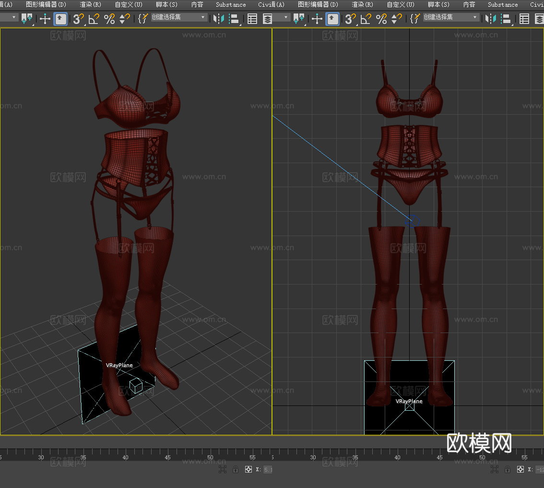Screen dimensions: 544x488
Task: Click the X coordinate field in right status bar
Action: [x=540, y=470]
